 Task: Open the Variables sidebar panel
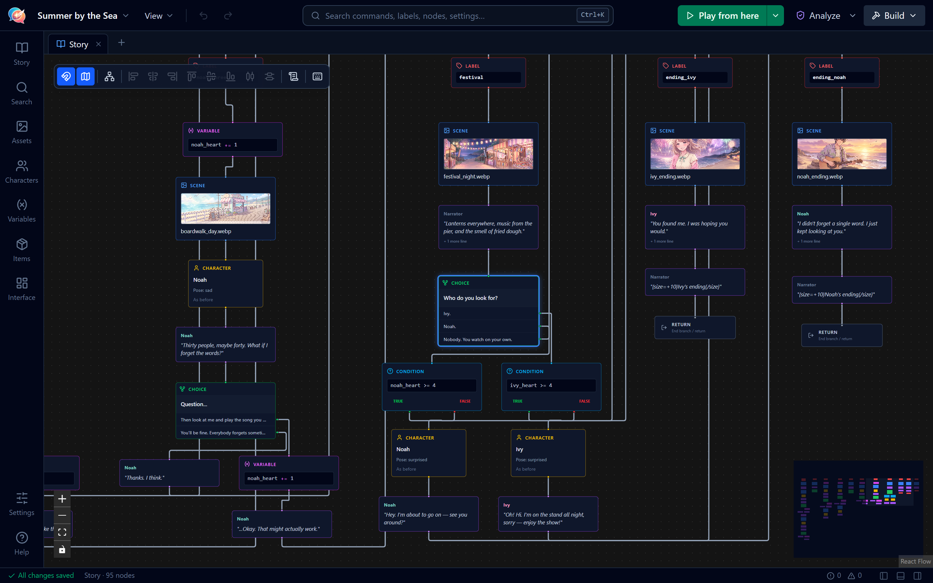pyautogui.click(x=22, y=211)
